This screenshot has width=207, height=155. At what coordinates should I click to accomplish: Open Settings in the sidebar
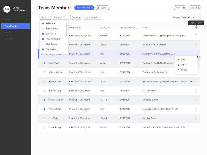click(x=8, y=38)
